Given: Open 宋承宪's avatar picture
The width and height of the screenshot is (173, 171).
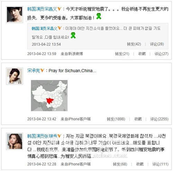Looking at the screenshot, I should pyautogui.click(x=15, y=76).
